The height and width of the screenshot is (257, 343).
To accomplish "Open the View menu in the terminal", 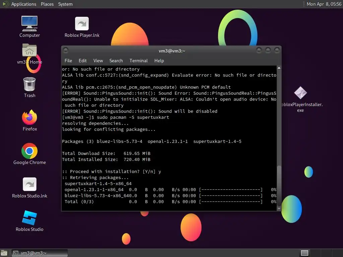I will pyautogui.click(x=98, y=61).
